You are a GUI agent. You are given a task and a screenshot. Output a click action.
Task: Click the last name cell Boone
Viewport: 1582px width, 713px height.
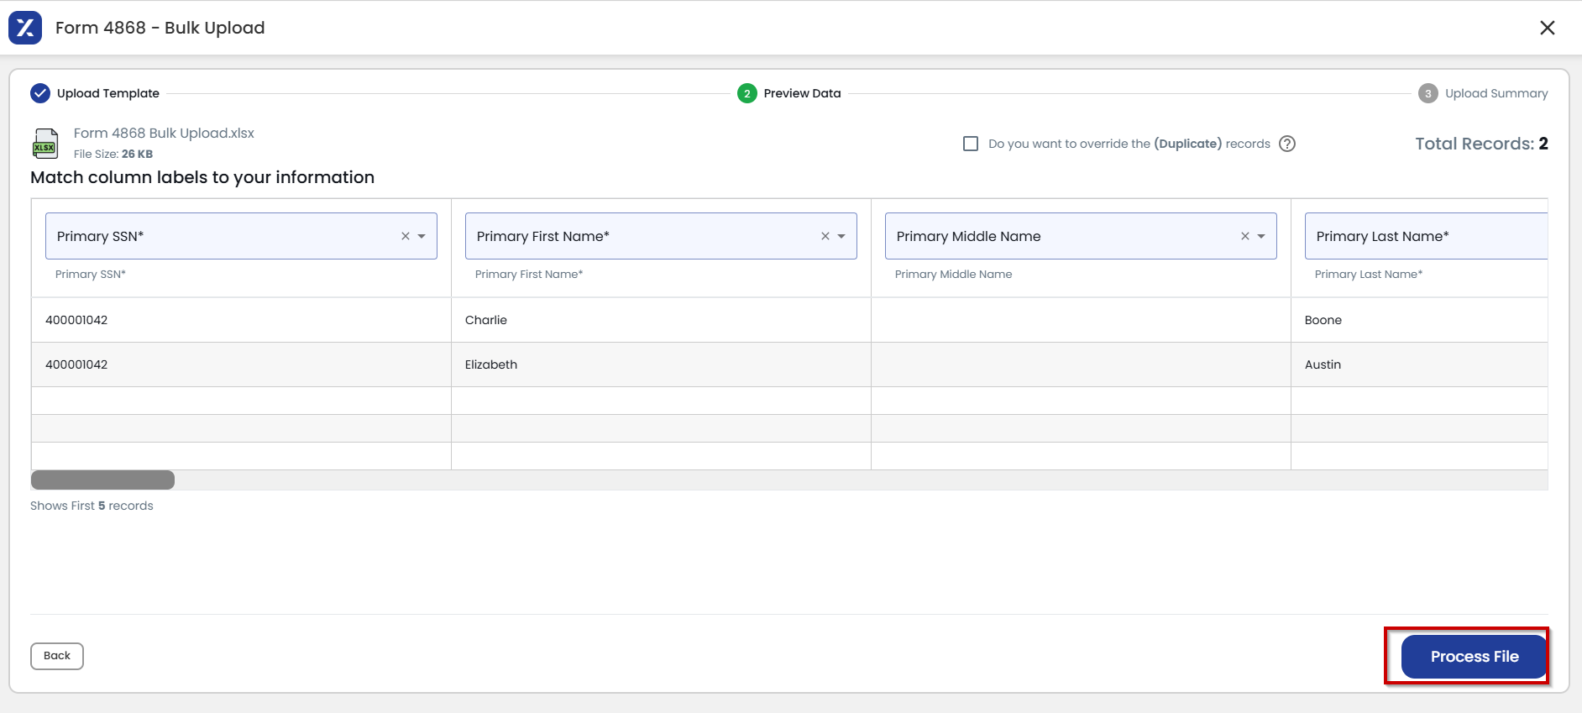pyautogui.click(x=1323, y=320)
